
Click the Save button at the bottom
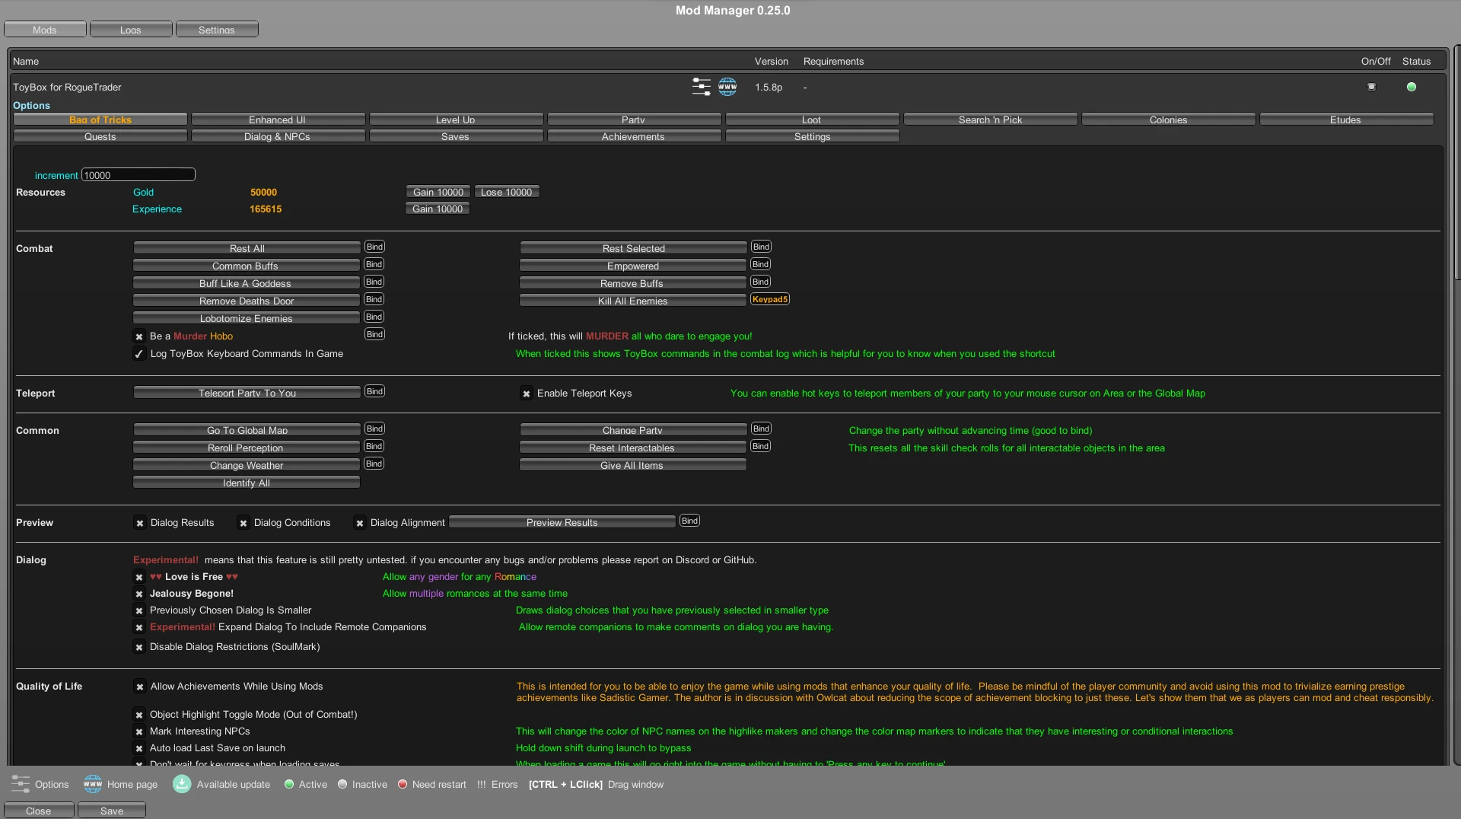click(111, 811)
